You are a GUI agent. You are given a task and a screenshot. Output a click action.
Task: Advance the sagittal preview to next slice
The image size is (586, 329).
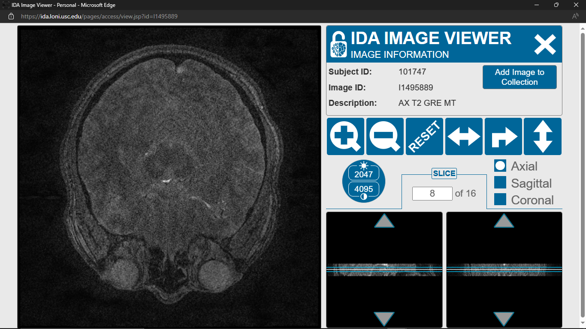click(x=383, y=221)
